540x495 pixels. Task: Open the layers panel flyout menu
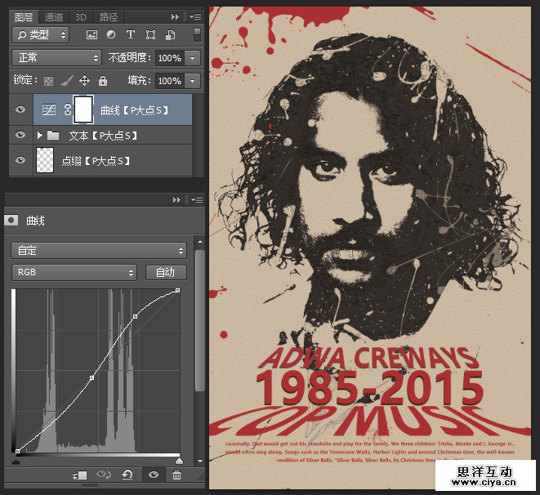pos(195,16)
